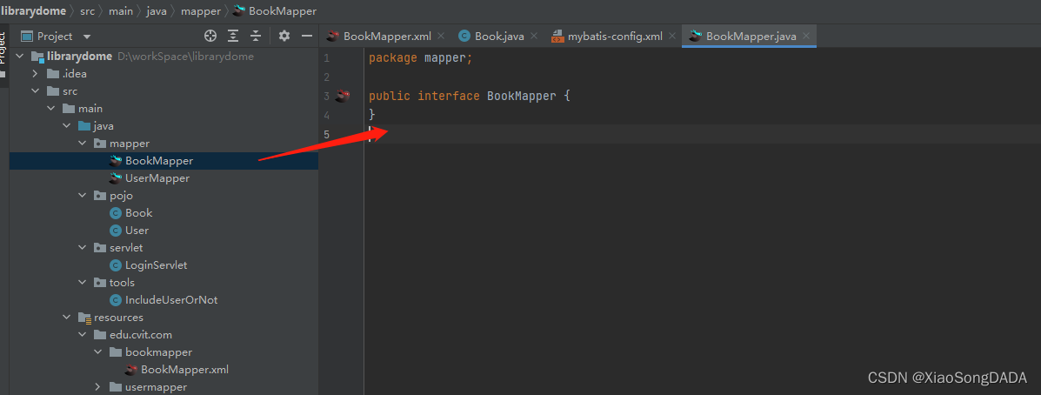1041x395 pixels.
Task: Click the IncludeUserOrNot class icon
Action: (x=116, y=299)
